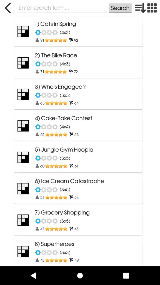Open the sort order icon
The width and height of the screenshot is (160, 285).
tap(140, 8)
